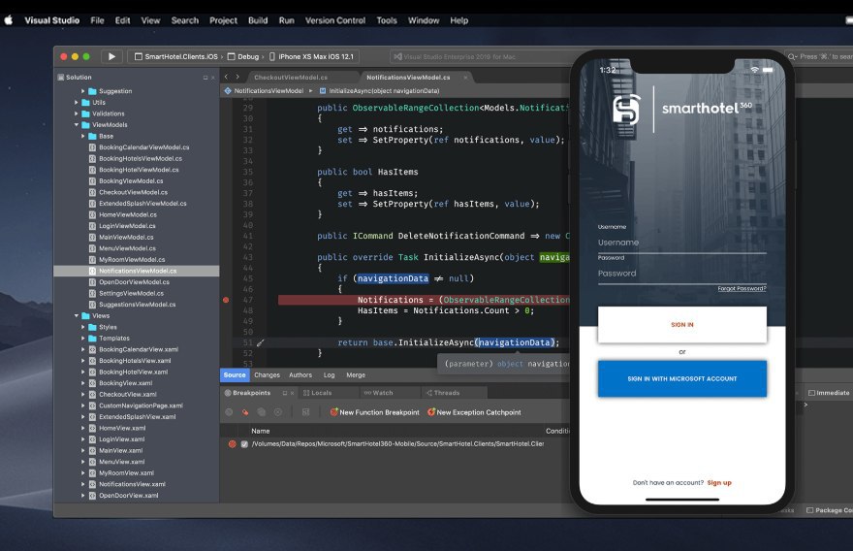Expand the Suggestion folder

tap(82, 91)
